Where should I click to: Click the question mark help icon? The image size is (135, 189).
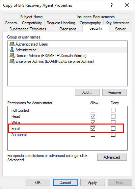pyautogui.click(x=112, y=5)
